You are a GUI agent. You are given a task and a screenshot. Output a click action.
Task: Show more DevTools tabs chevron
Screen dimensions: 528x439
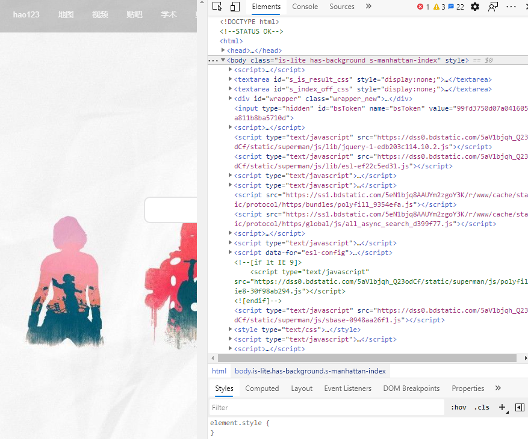point(368,7)
